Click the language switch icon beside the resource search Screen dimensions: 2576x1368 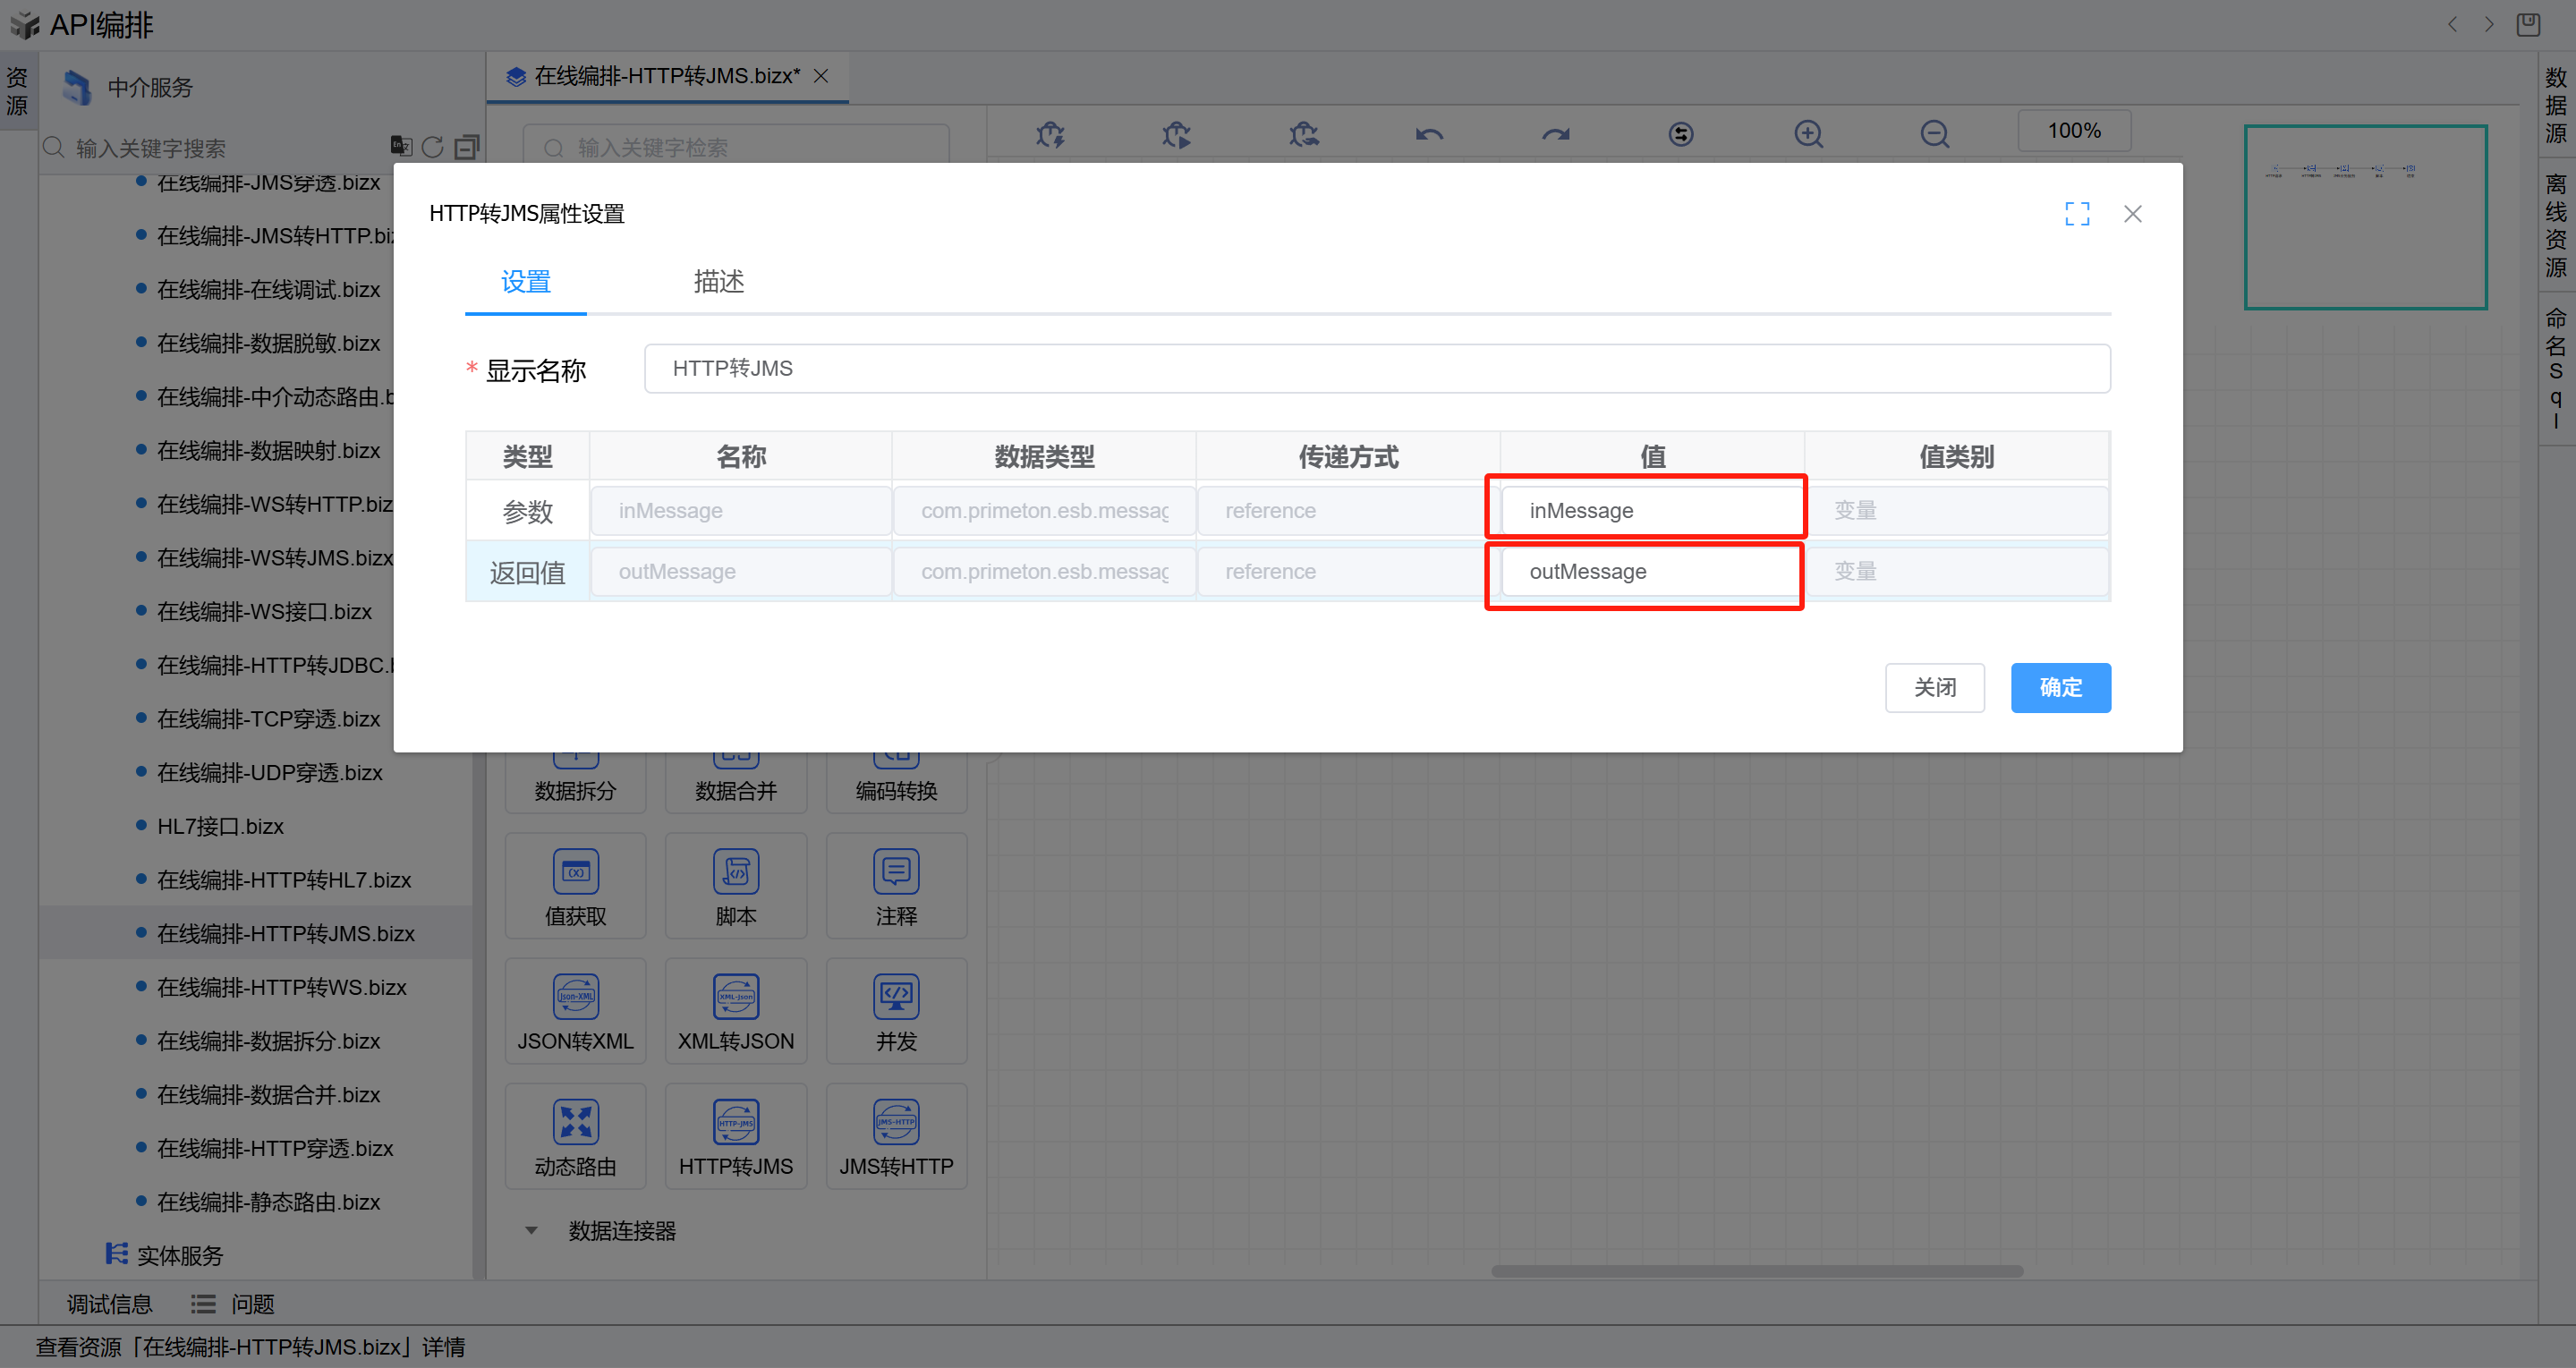click(x=400, y=146)
